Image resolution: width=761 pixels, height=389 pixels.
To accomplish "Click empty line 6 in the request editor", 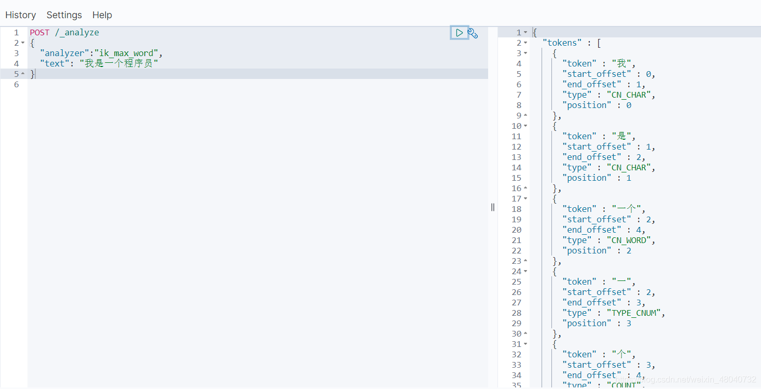I will click(258, 84).
